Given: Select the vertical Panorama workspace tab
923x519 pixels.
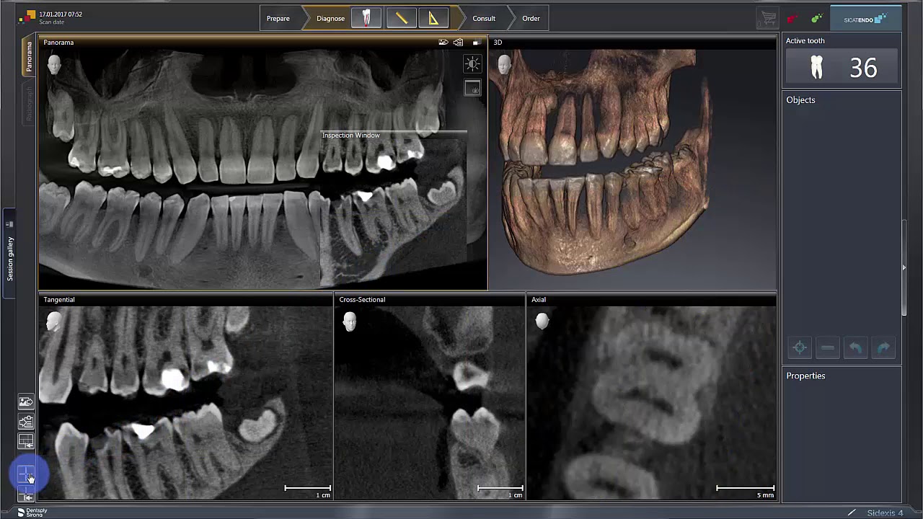Looking at the screenshot, I should pyautogui.click(x=29, y=57).
